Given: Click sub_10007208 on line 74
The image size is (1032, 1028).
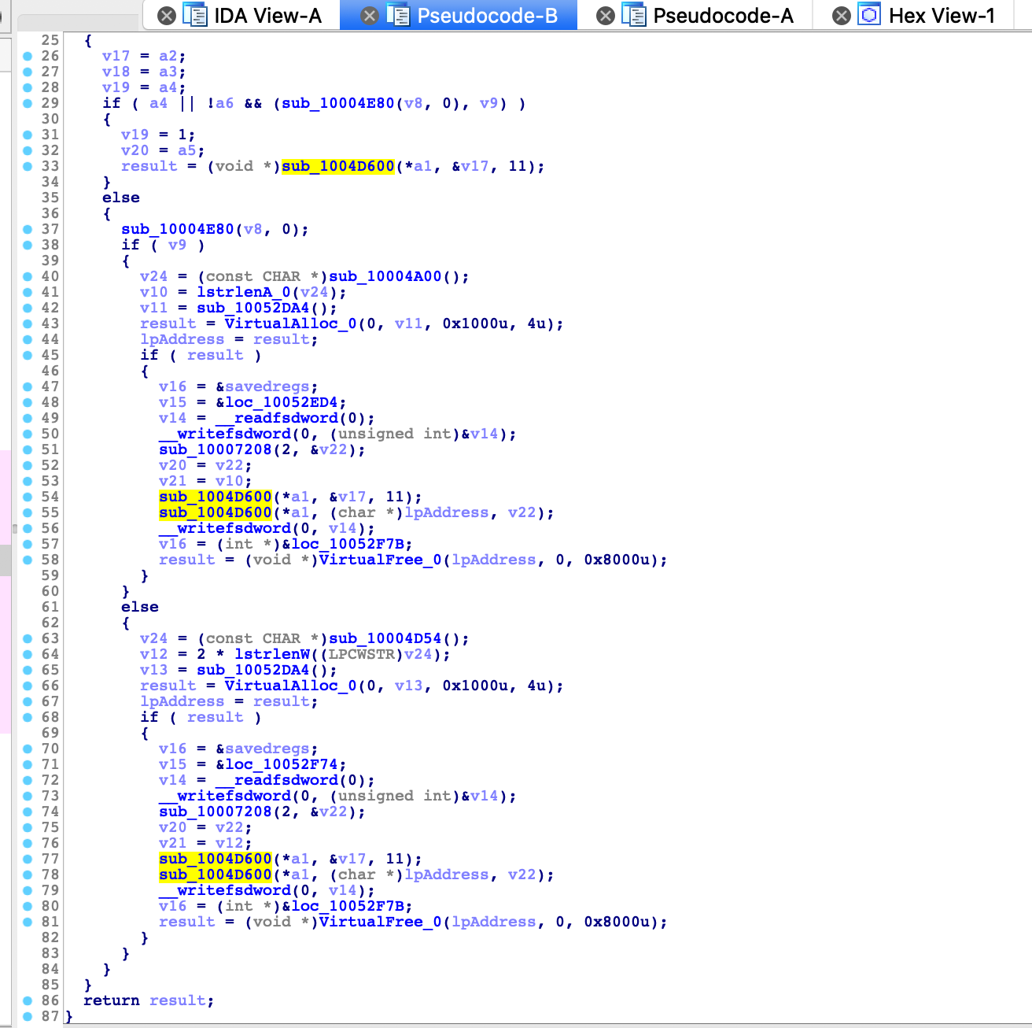Looking at the screenshot, I should coord(216,812).
